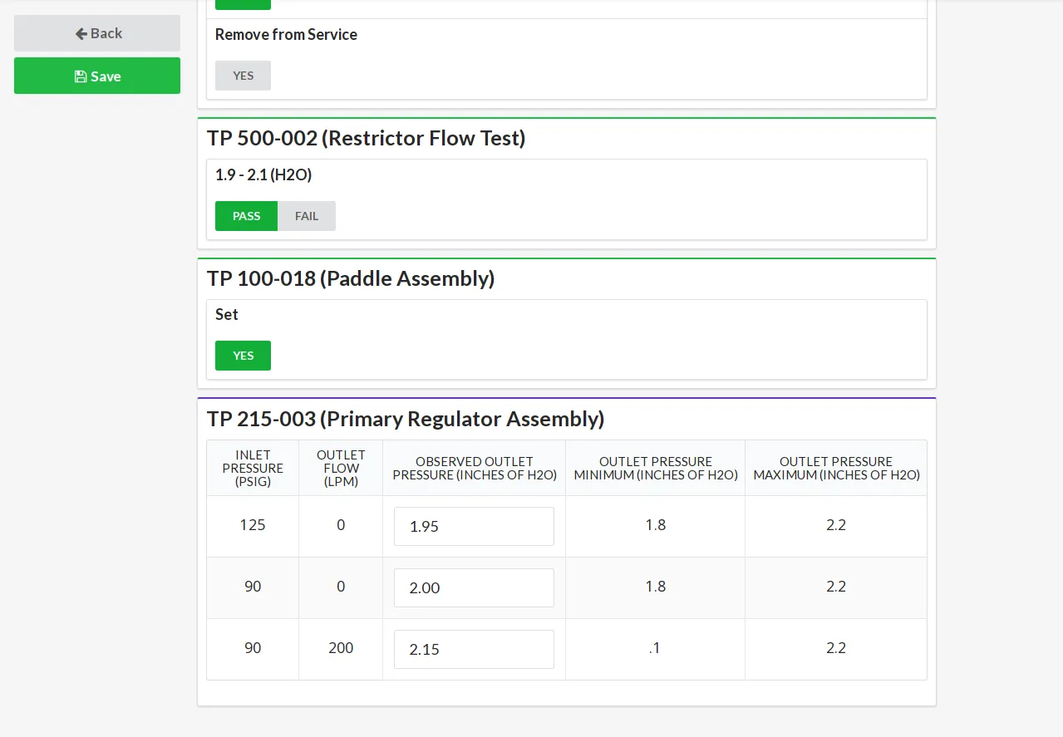Click the Inlet Pressure (PSIG) column header
Screen dimensions: 1063x737
253,469
